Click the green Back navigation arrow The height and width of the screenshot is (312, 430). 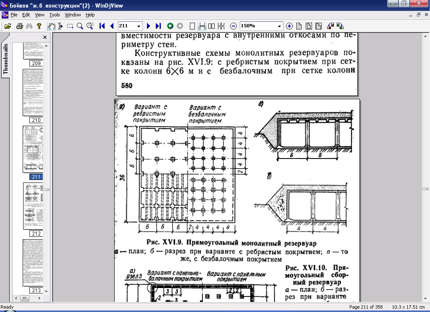point(170,26)
